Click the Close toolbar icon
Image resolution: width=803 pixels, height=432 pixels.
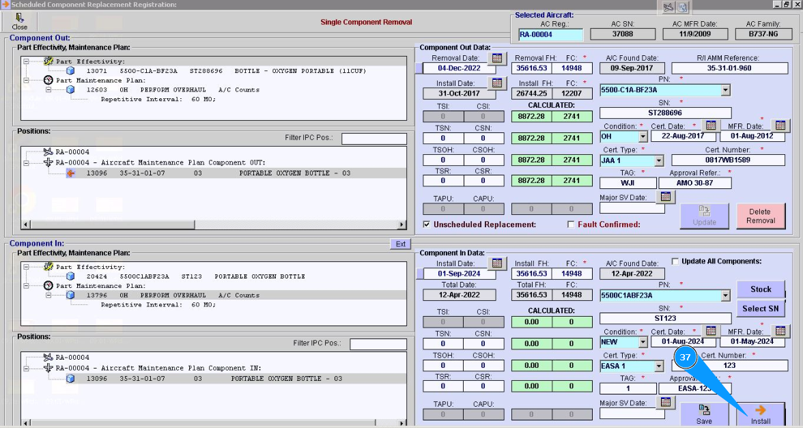click(x=20, y=21)
